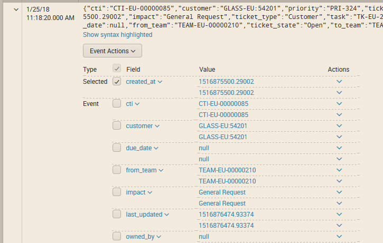Collapse the event row with the chevron

tap(17, 9)
